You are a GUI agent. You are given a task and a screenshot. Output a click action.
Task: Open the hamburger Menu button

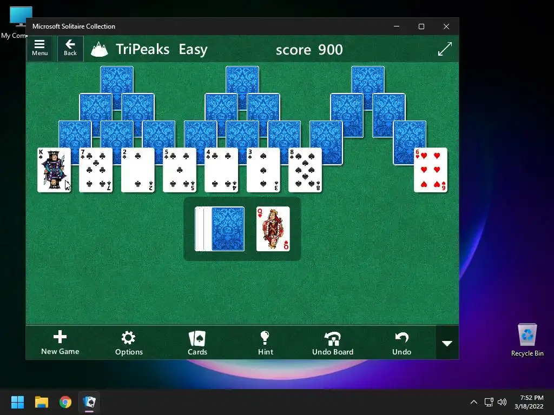coord(39,48)
